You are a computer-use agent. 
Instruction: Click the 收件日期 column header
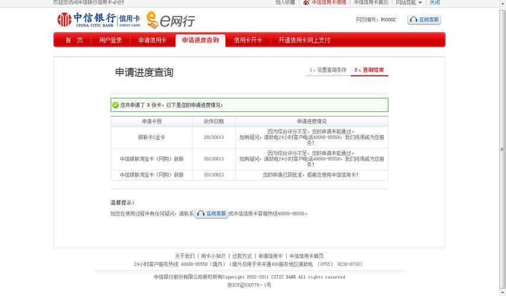coord(214,121)
